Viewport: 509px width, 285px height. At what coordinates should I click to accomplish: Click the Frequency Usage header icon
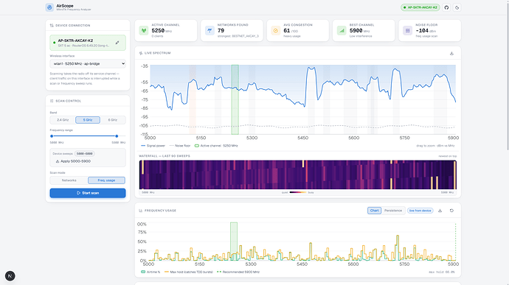[141, 211]
